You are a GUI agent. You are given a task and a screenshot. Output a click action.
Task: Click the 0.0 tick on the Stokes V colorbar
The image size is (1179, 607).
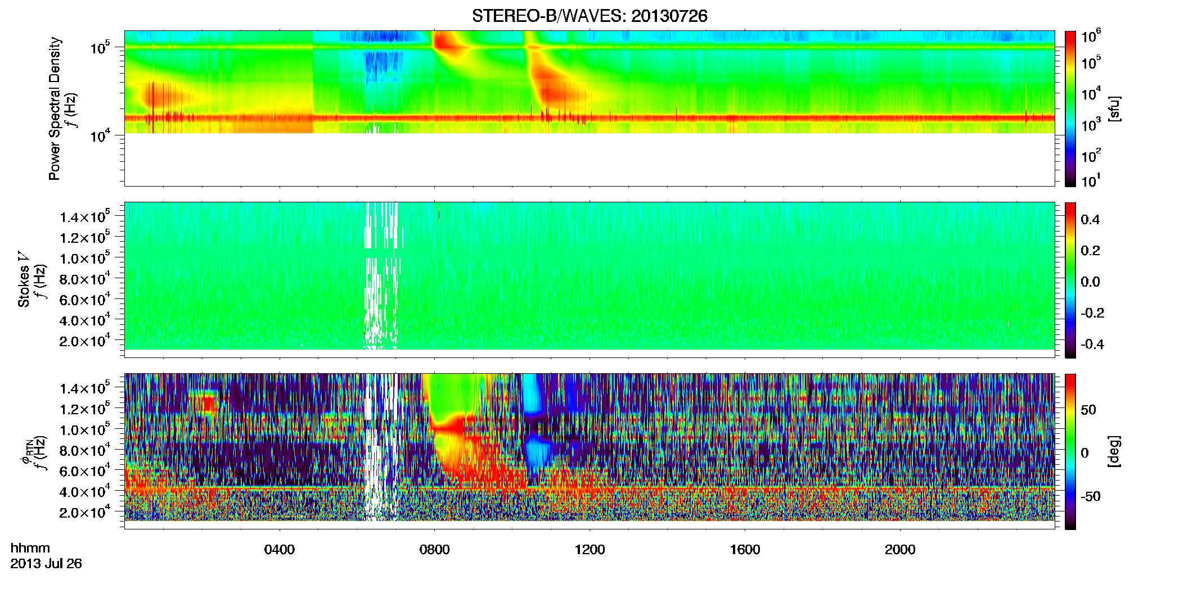[1090, 282]
